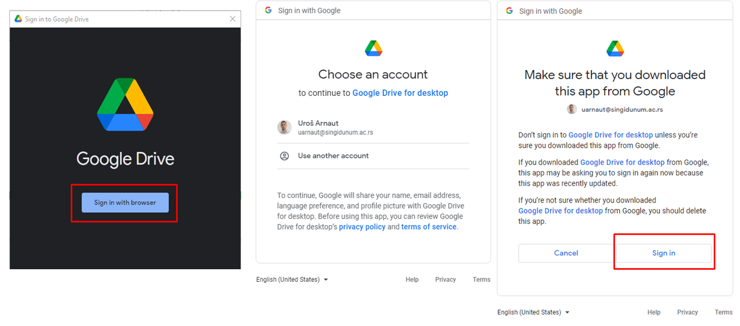Screen dimensions: 740x326
Task: Click Drive logo above Make sure you downloaded heading
Action: pyautogui.click(x=615, y=48)
